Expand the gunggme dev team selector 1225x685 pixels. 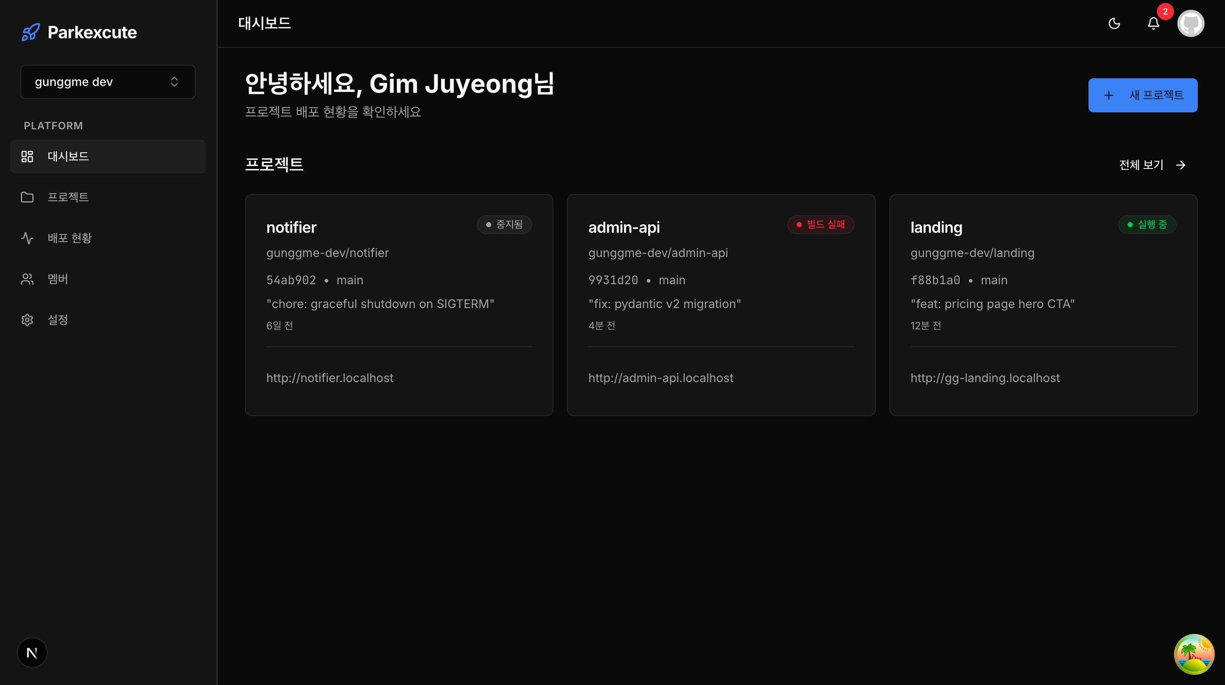108,82
